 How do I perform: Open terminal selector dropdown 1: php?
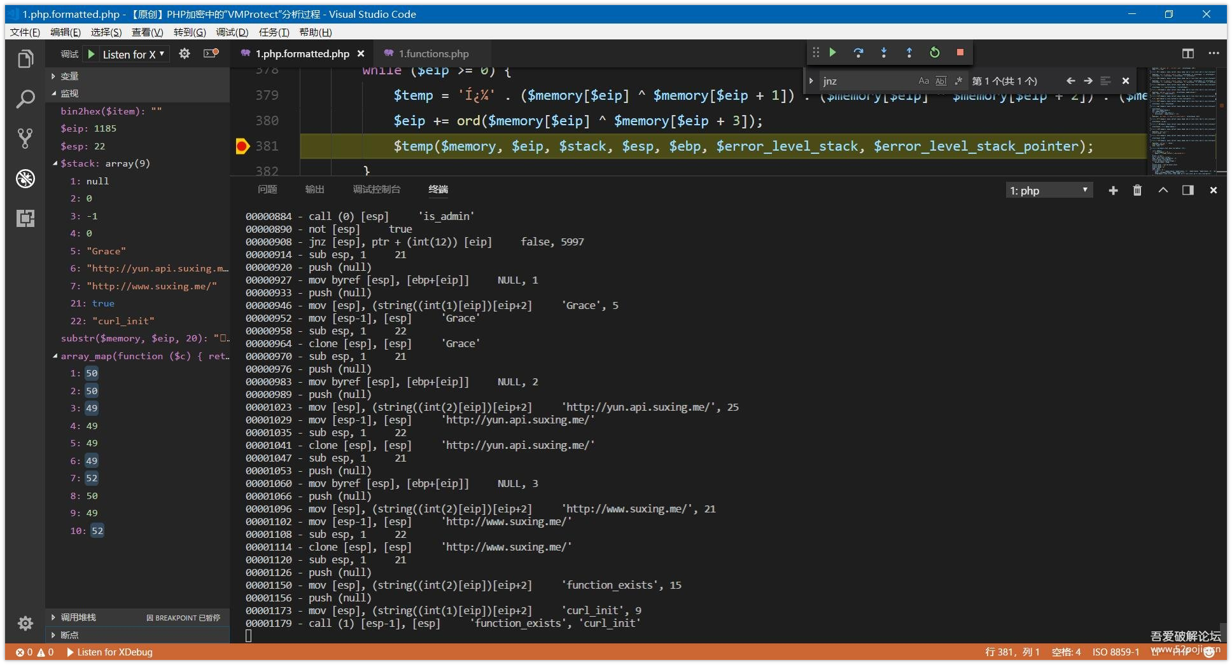point(1049,190)
